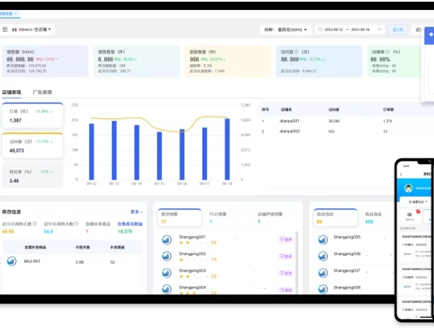Click help icon next to sell-through rate title
Viewport: 434px width, 331px height.
click(387, 52)
